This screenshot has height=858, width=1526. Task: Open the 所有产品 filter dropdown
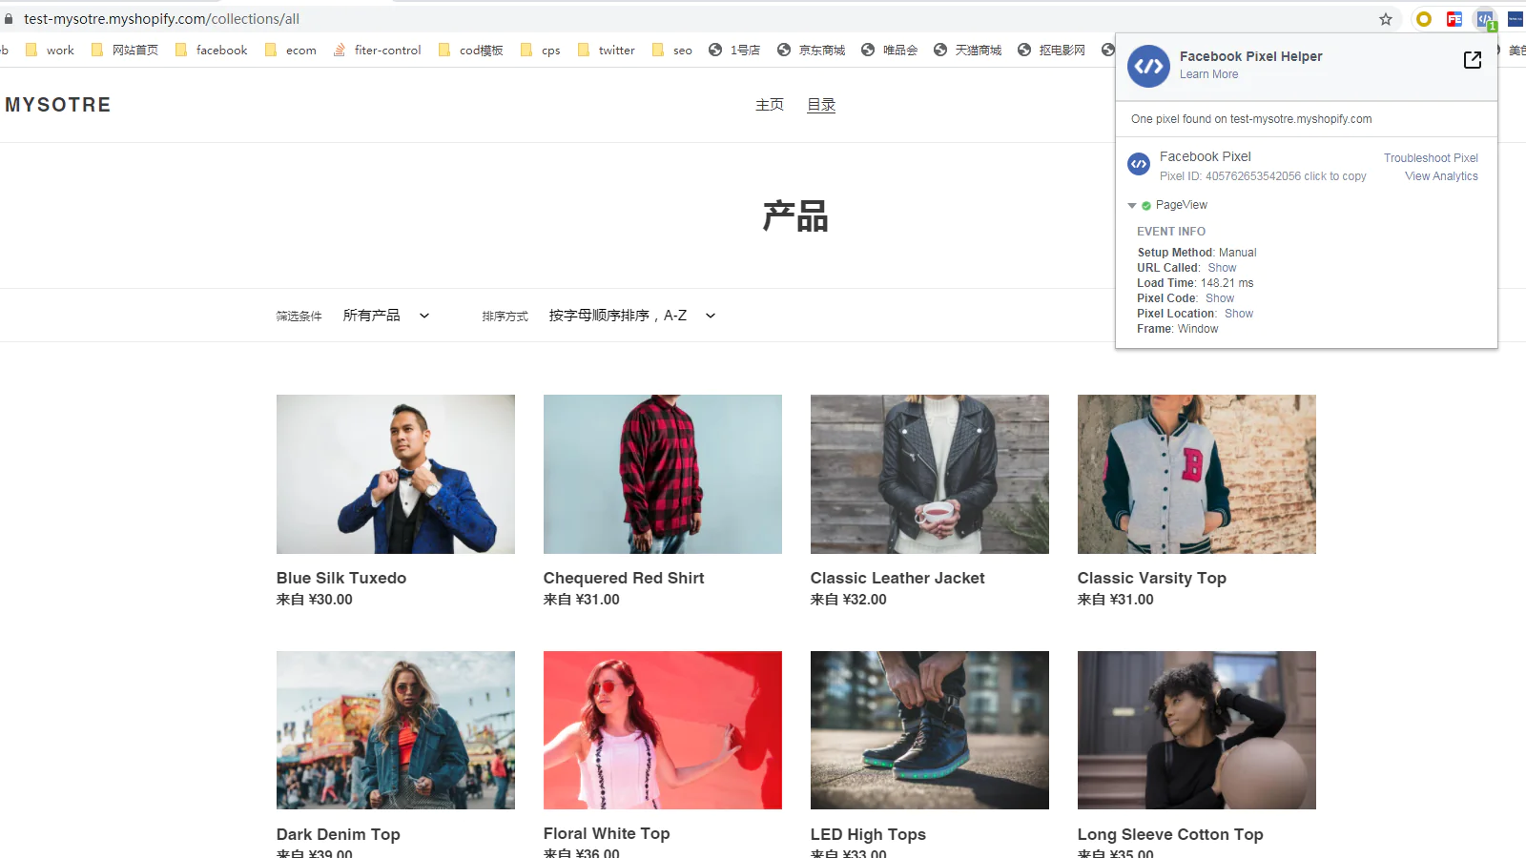(x=385, y=316)
